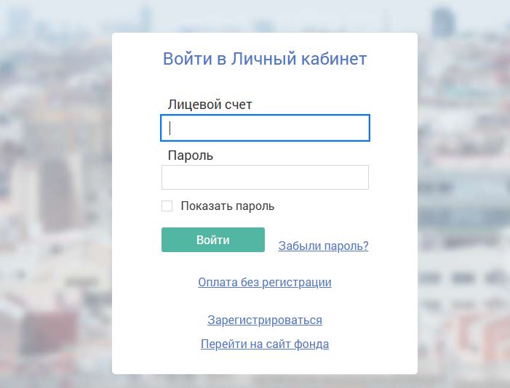The height and width of the screenshot is (388, 510).
Task: Click the Войти в Личный кабинет heading
Action: coord(265,59)
